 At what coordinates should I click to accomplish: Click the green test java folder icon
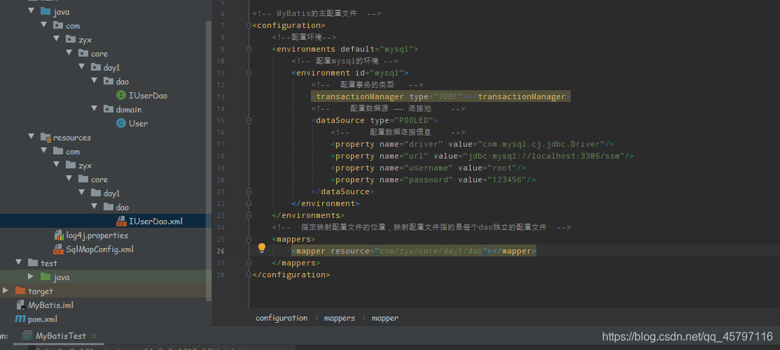(x=46, y=277)
